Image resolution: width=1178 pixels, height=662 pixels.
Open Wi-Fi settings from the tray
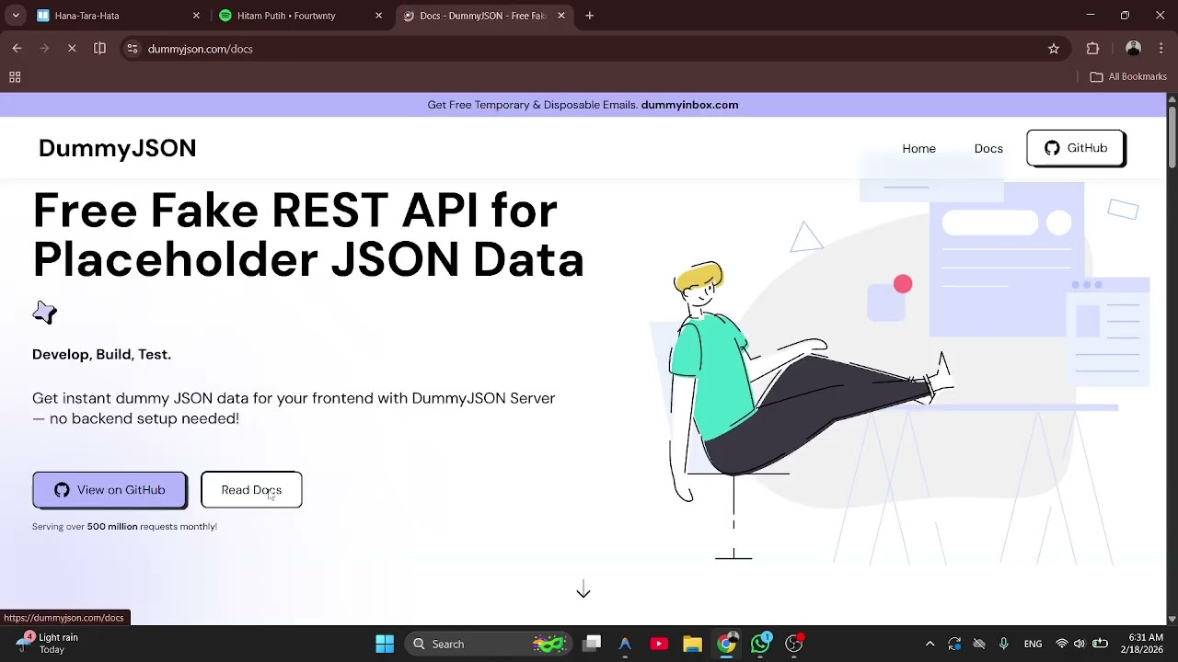(x=1062, y=644)
